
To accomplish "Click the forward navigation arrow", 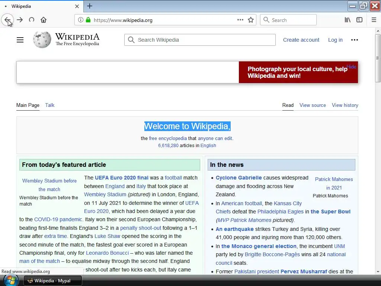I will (20, 20).
